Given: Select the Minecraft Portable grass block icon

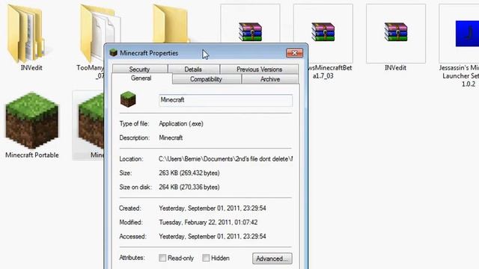Looking at the screenshot, I should [x=31, y=120].
